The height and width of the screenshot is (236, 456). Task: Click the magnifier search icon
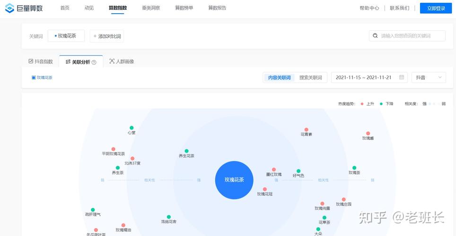375,36
